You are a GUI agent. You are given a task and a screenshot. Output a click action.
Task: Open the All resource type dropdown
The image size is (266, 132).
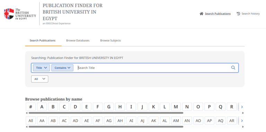click(40, 79)
